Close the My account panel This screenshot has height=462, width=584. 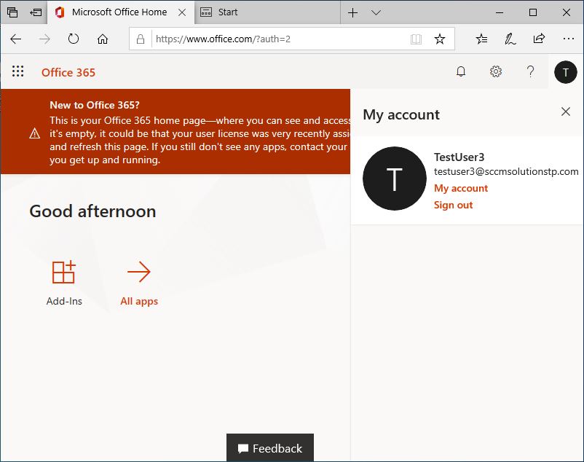pos(566,111)
